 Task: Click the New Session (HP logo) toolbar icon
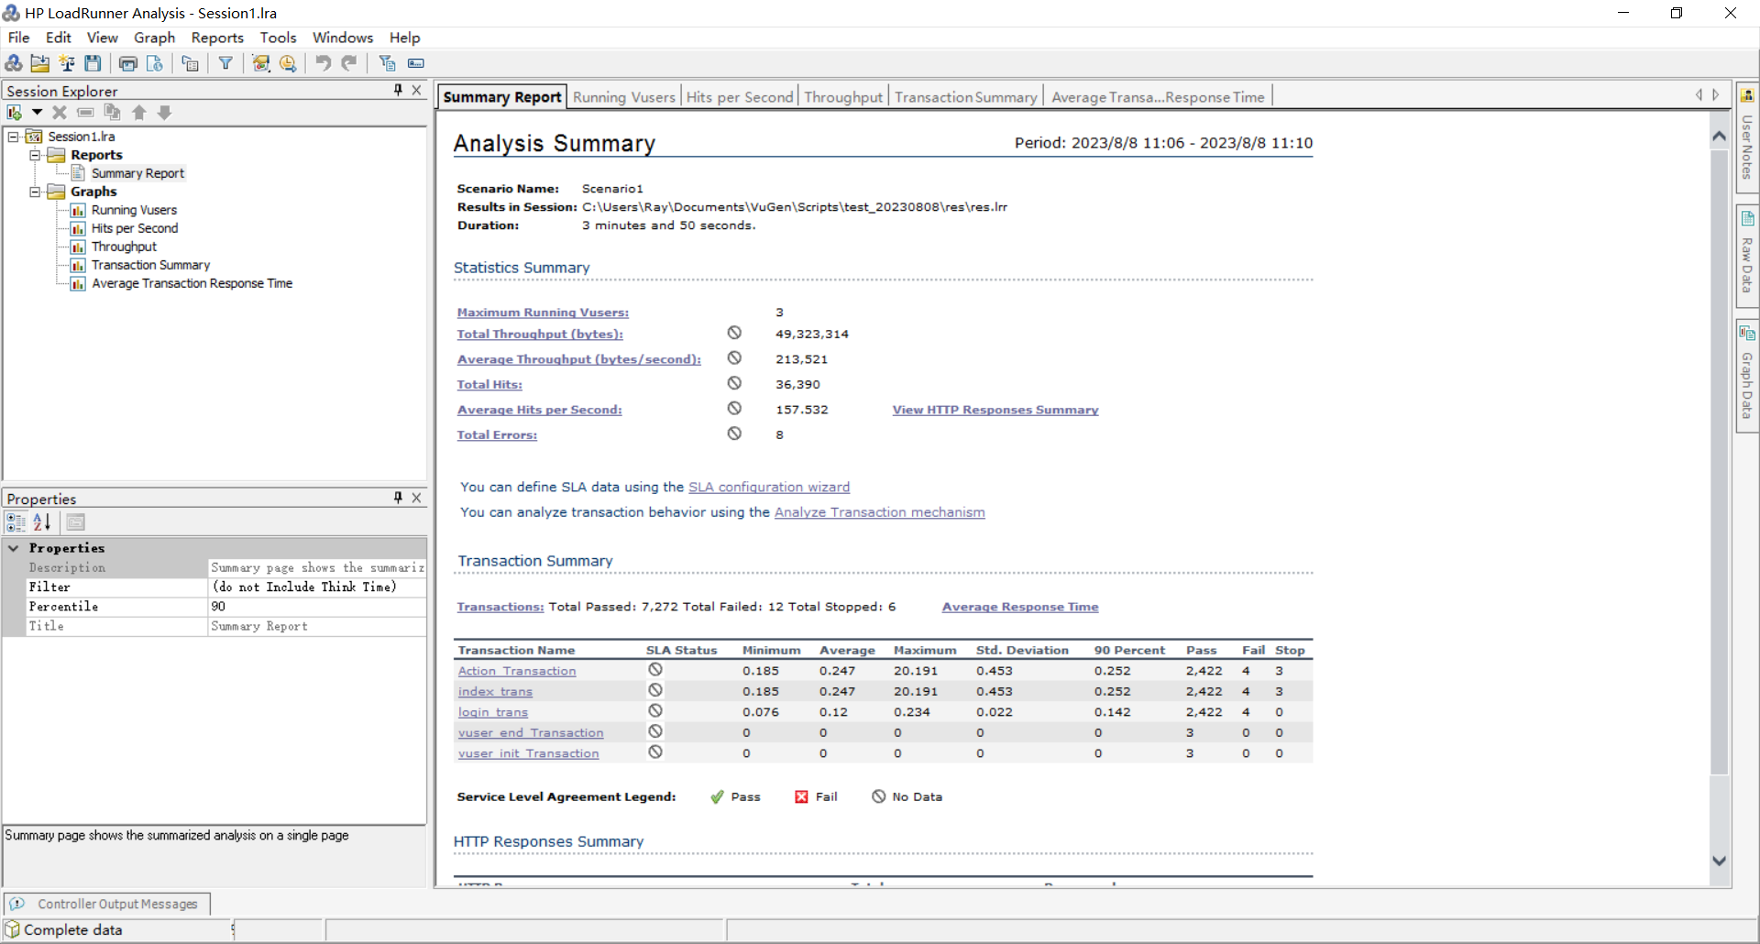tap(14, 63)
